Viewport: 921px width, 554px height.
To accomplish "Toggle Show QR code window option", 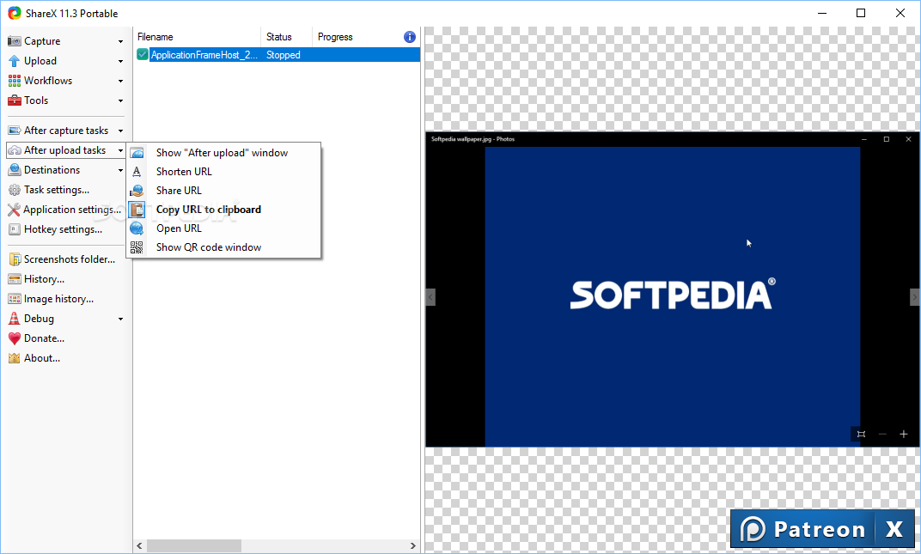I will (223, 247).
